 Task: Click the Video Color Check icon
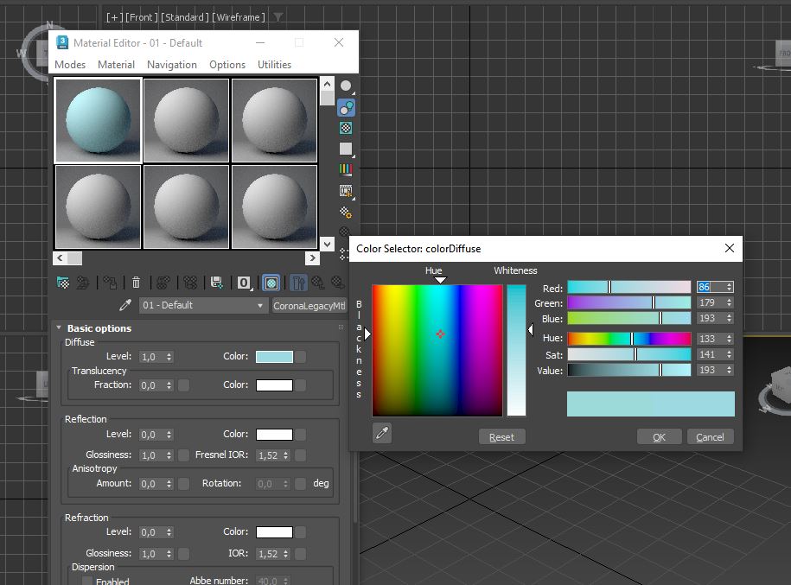point(346,170)
